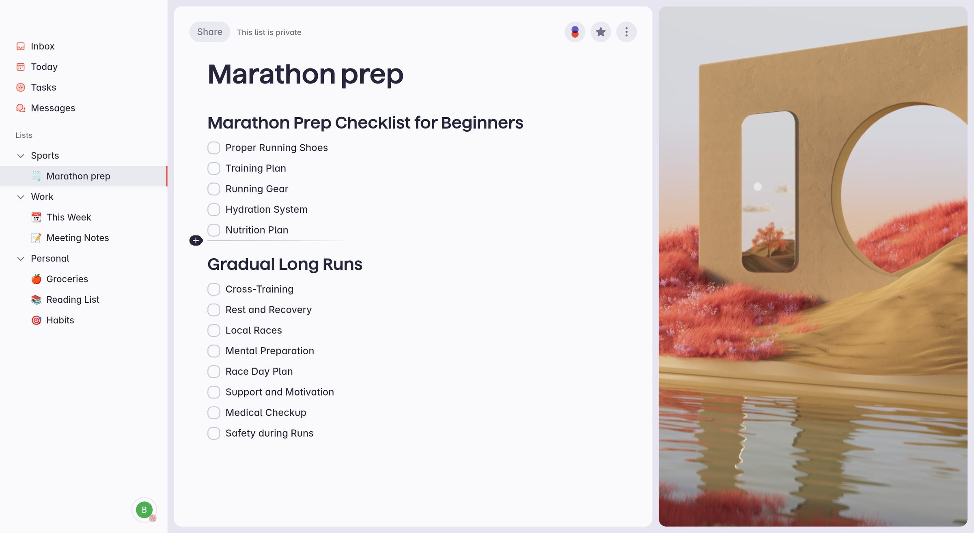Screen dimensions: 974x533
Task: Click the Messages chat bubble icon
Action: 21,108
